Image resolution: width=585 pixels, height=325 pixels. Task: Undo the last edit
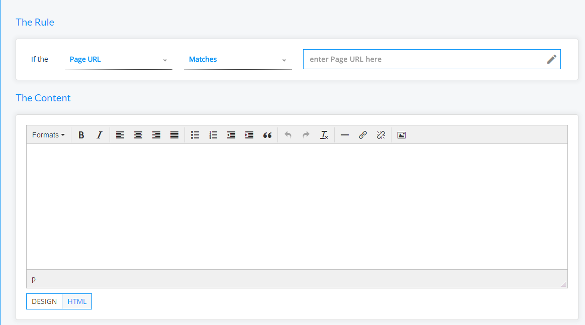[287, 135]
